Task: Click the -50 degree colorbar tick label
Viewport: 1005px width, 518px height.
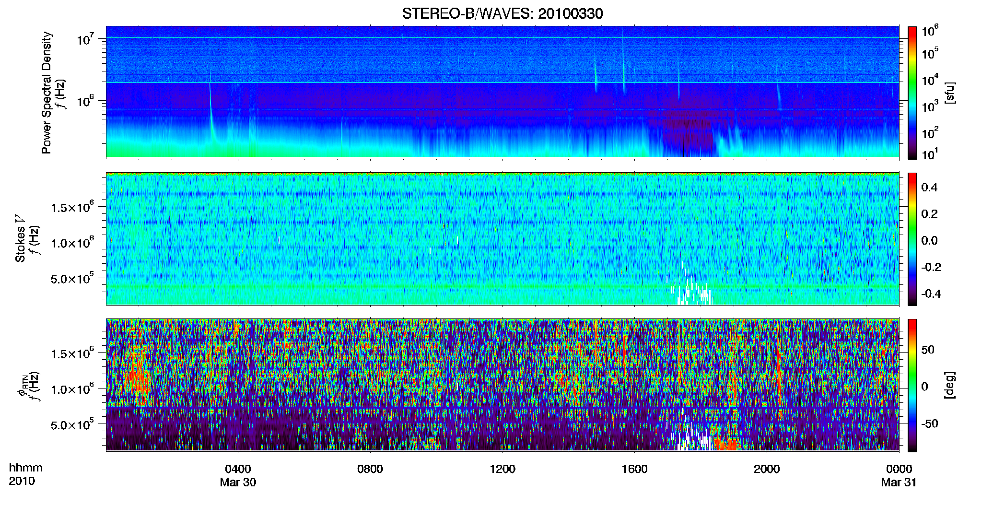Action: coord(929,424)
